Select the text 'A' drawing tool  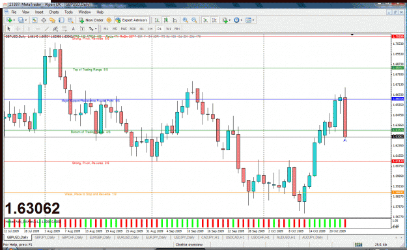[x=73, y=29]
